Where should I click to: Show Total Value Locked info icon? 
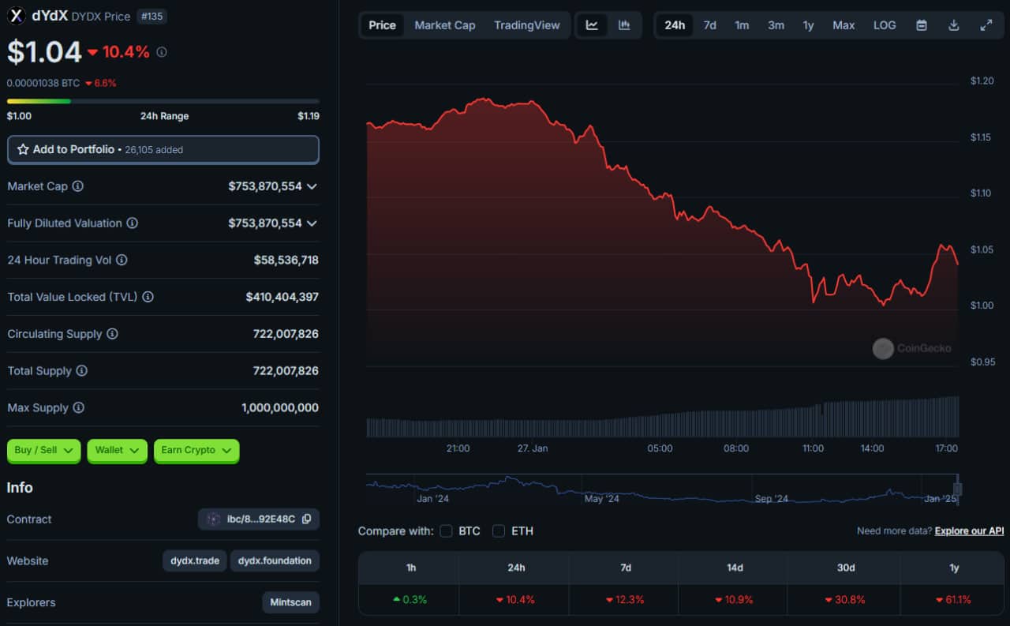coord(148,297)
